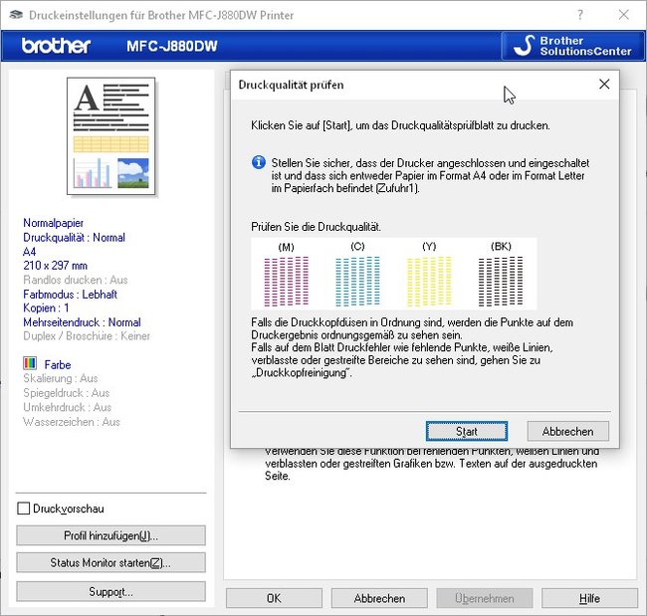Enable the Druckvorschau checkbox
The width and height of the screenshot is (647, 616).
point(24,509)
